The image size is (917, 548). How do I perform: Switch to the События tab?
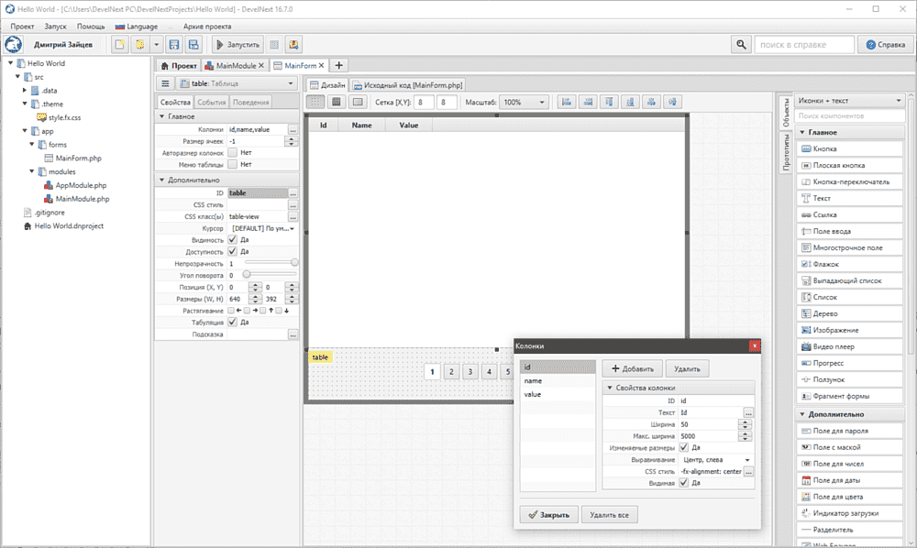[x=211, y=102]
